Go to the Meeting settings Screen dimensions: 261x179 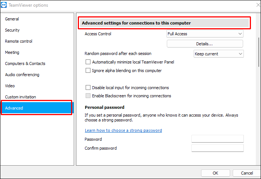click(12, 52)
